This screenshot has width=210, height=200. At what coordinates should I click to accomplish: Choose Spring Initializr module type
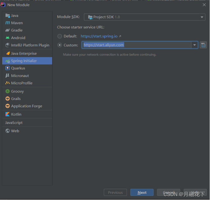tap(27, 61)
